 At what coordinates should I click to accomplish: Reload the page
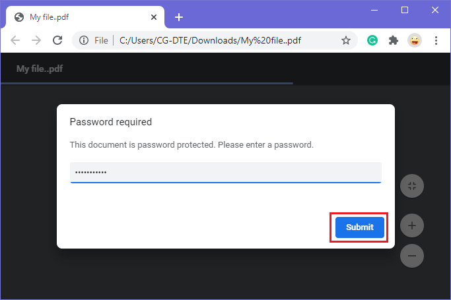57,40
